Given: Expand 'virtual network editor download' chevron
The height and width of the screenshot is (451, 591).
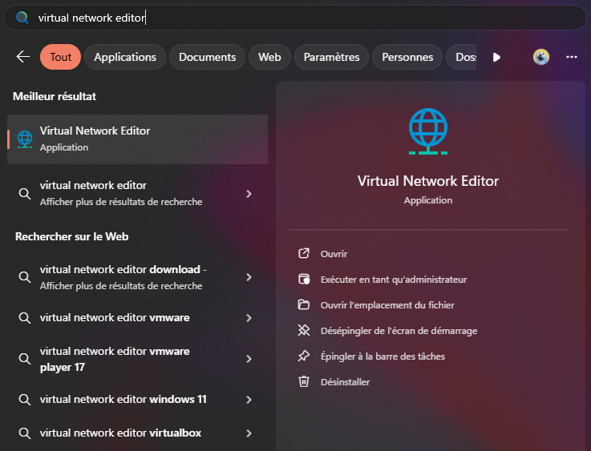Looking at the screenshot, I should click(x=249, y=277).
